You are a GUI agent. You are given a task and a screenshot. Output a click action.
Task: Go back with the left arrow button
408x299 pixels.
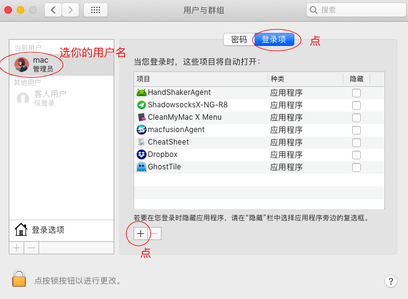coord(53,10)
